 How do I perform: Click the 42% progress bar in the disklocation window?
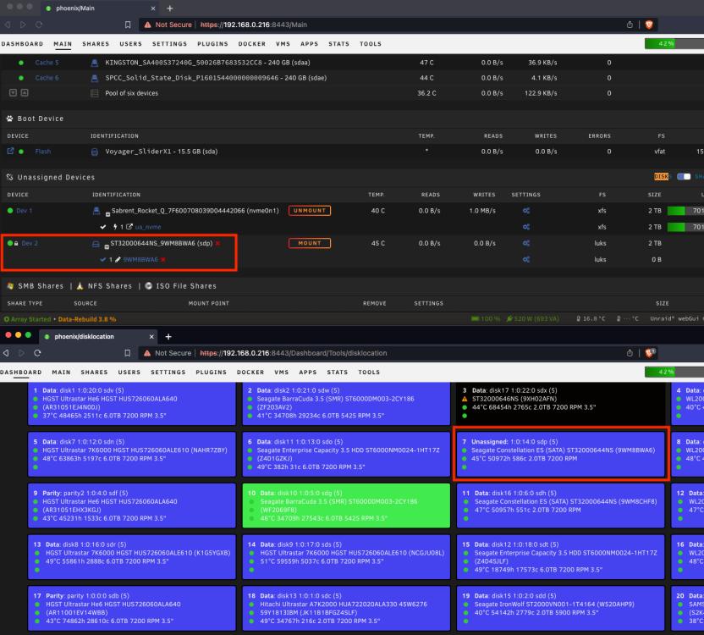click(674, 372)
